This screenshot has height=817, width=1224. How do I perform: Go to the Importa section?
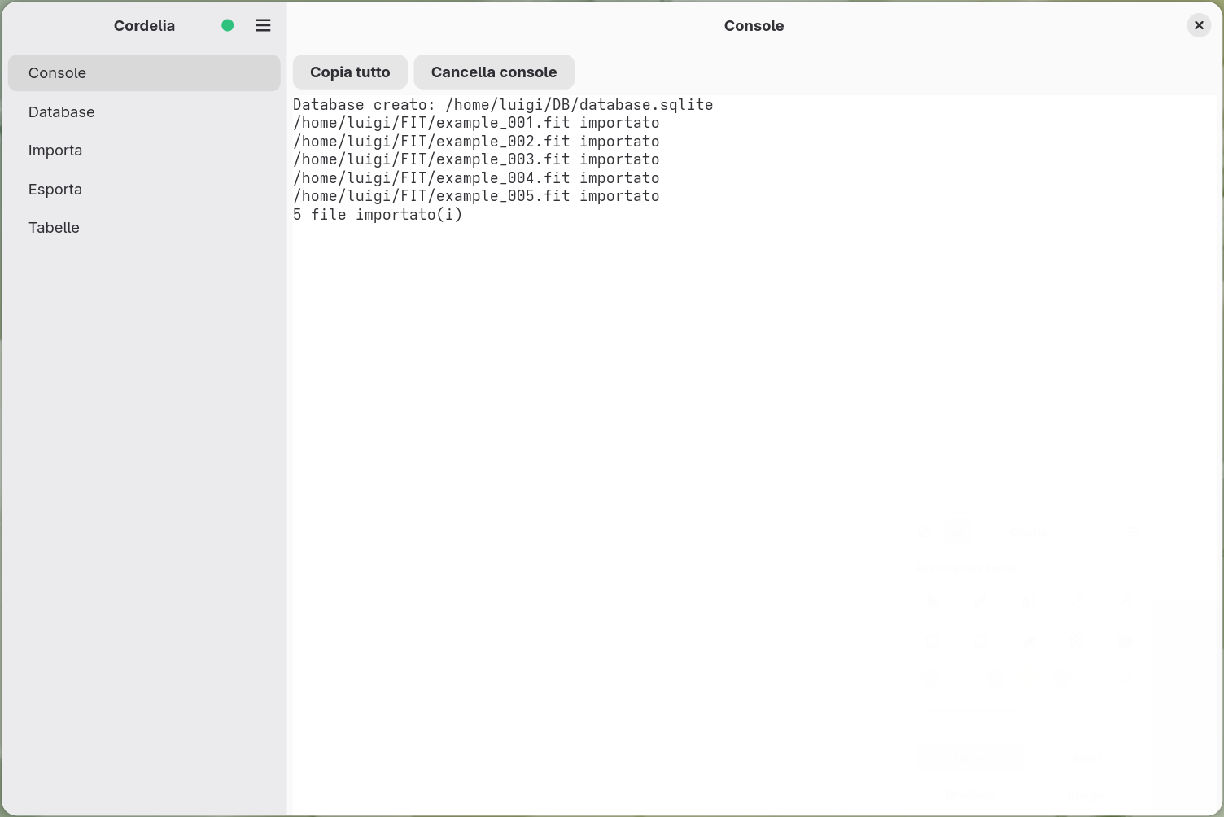(x=144, y=151)
